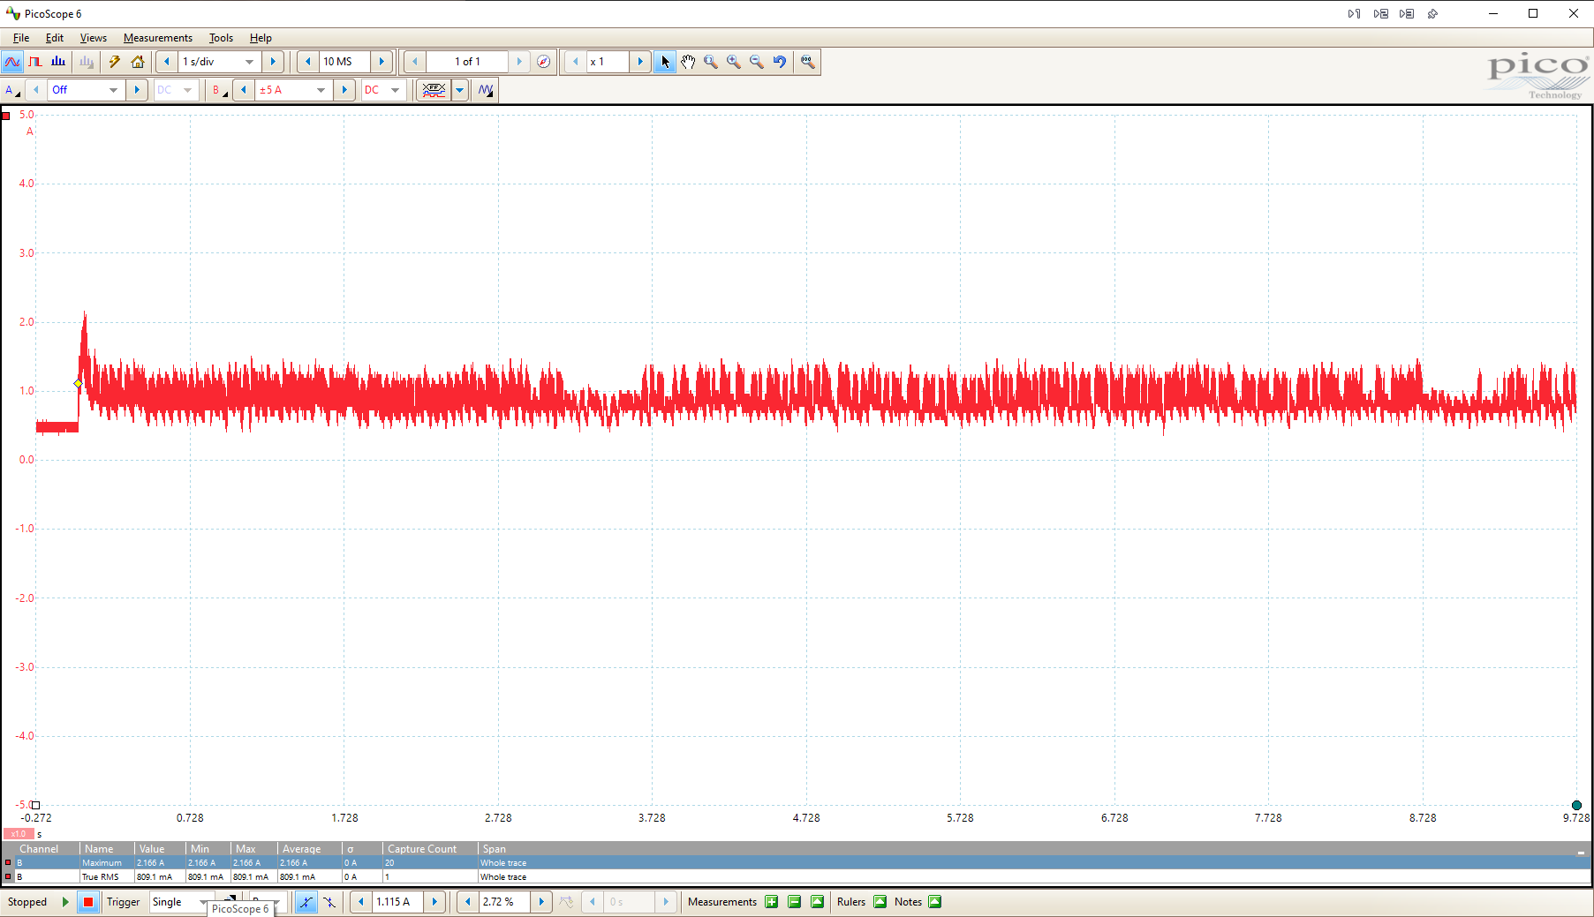1594x917 pixels.
Task: Select the True RMS measurement row
Action: click(796, 877)
